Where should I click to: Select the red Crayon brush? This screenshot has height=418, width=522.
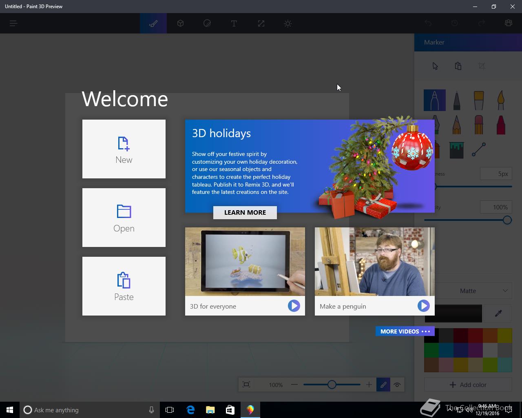(x=501, y=125)
